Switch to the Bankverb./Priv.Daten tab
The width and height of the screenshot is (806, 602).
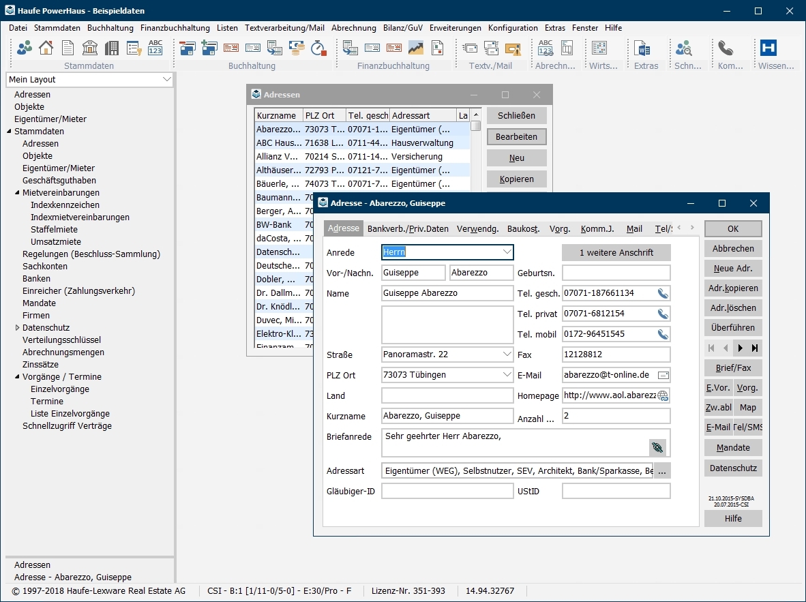408,229
